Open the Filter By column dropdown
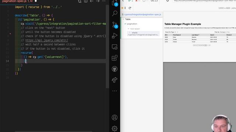236x132 pixels. (x=223, y=32)
